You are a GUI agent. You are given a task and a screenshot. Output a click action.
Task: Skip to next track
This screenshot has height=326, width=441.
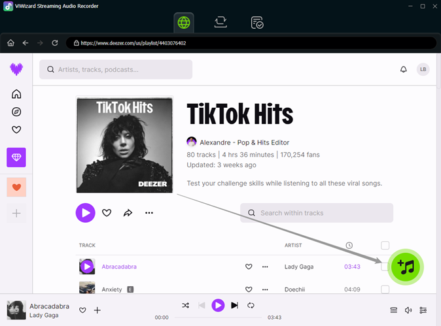234,305
